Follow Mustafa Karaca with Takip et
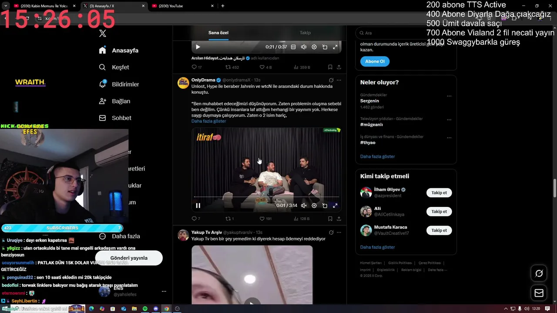Image resolution: width=557 pixels, height=313 pixels. tap(439, 230)
